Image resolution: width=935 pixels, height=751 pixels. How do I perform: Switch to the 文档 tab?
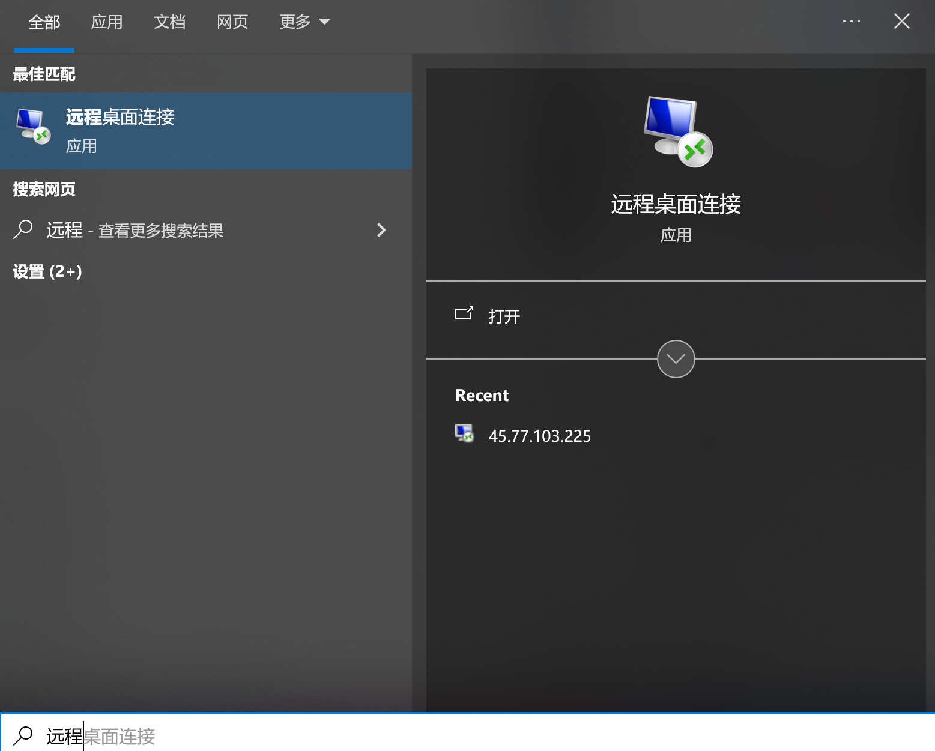(170, 22)
